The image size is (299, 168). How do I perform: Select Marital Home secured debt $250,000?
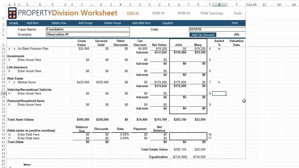102,82
